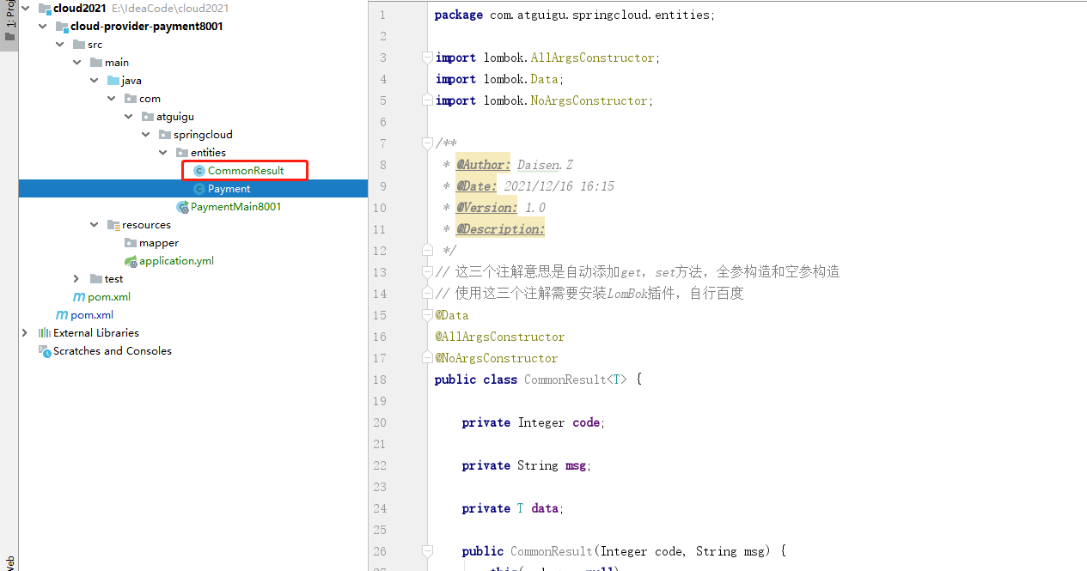1087x571 pixels.
Task: Select the Payment class in tree
Action: click(229, 189)
